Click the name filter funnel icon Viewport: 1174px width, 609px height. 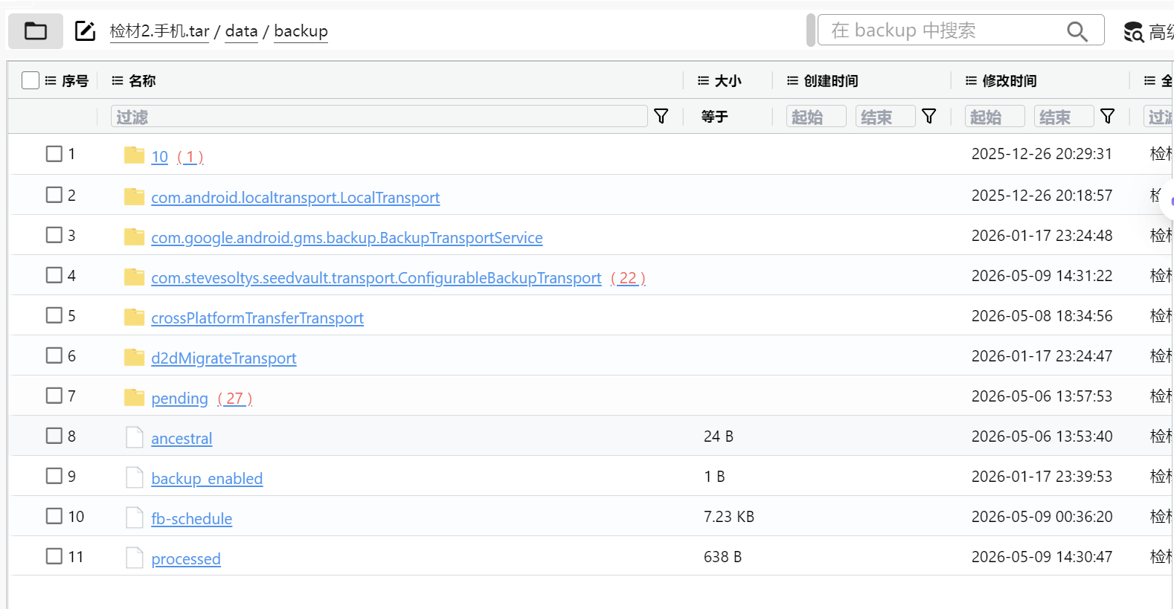pyautogui.click(x=661, y=116)
